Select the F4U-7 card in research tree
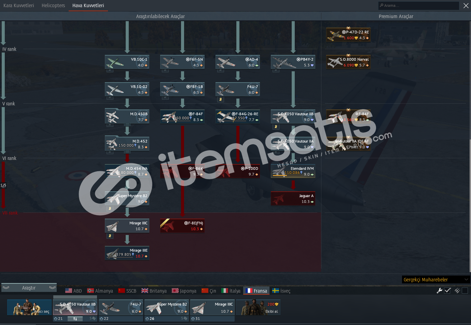Viewport: 471px width, 325px height. [238, 89]
